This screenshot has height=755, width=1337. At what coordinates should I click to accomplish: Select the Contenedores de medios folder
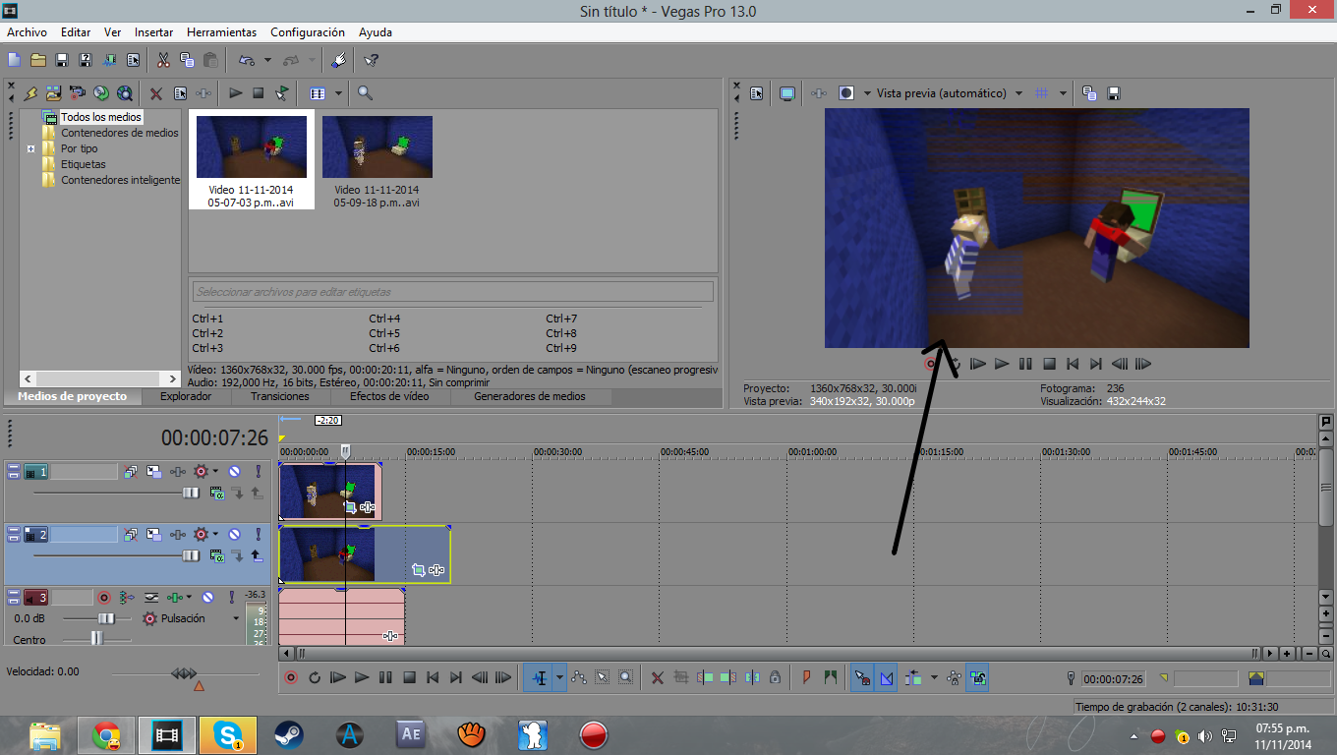coord(120,133)
